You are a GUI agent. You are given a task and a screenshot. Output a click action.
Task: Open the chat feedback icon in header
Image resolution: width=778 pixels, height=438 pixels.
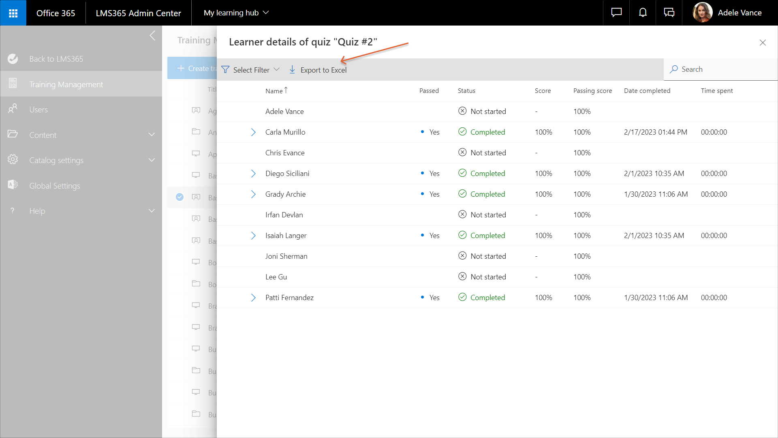tap(616, 13)
